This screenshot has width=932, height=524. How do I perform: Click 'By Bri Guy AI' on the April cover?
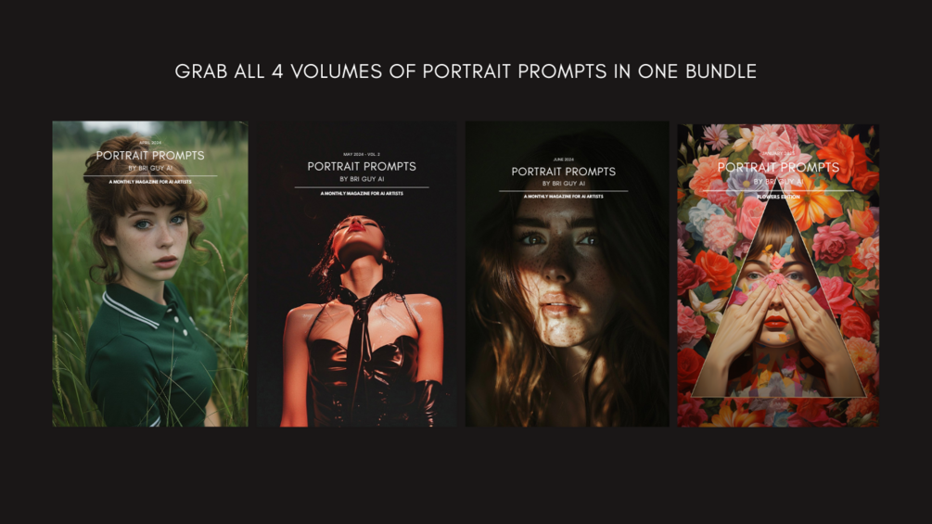pos(150,168)
